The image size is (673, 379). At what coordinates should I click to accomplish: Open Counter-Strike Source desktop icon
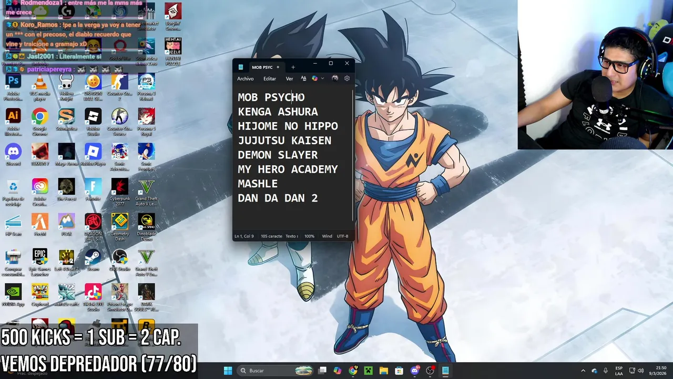(x=120, y=123)
